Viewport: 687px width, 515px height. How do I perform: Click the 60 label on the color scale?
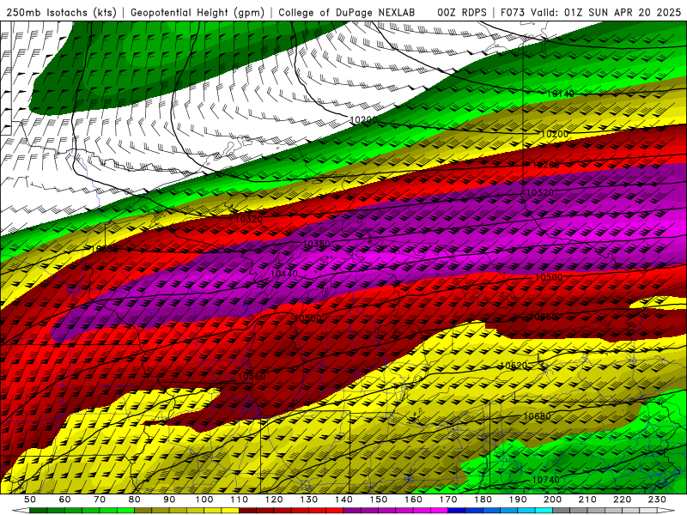(65, 500)
